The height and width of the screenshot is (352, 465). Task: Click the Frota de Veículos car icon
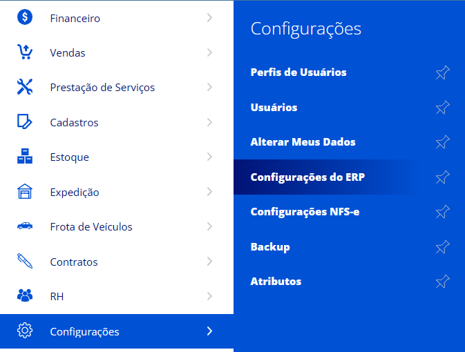25,226
